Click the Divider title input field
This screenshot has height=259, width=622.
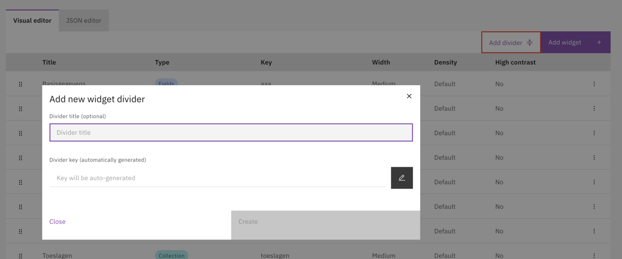click(x=231, y=132)
